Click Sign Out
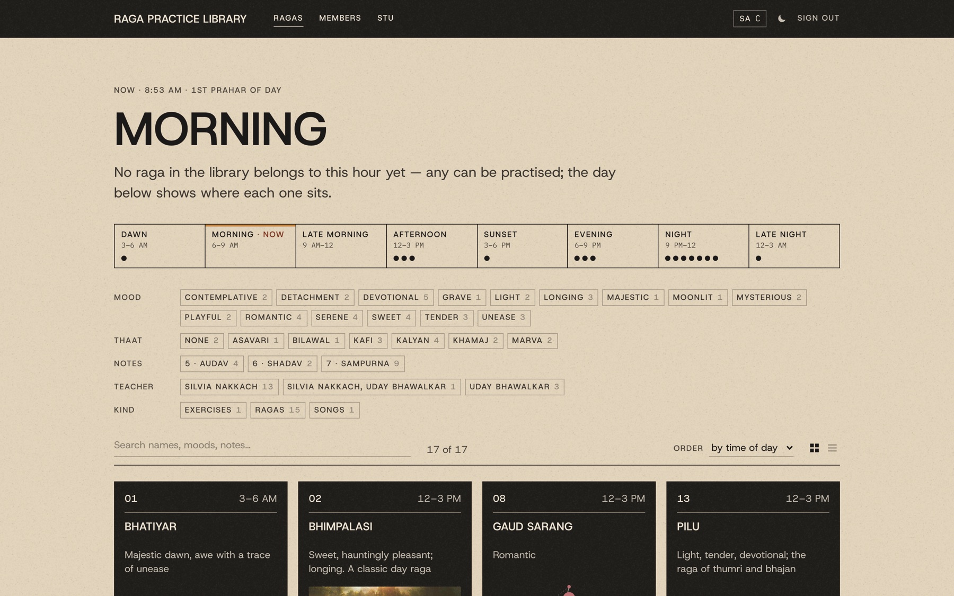This screenshot has width=954, height=596. point(818,18)
